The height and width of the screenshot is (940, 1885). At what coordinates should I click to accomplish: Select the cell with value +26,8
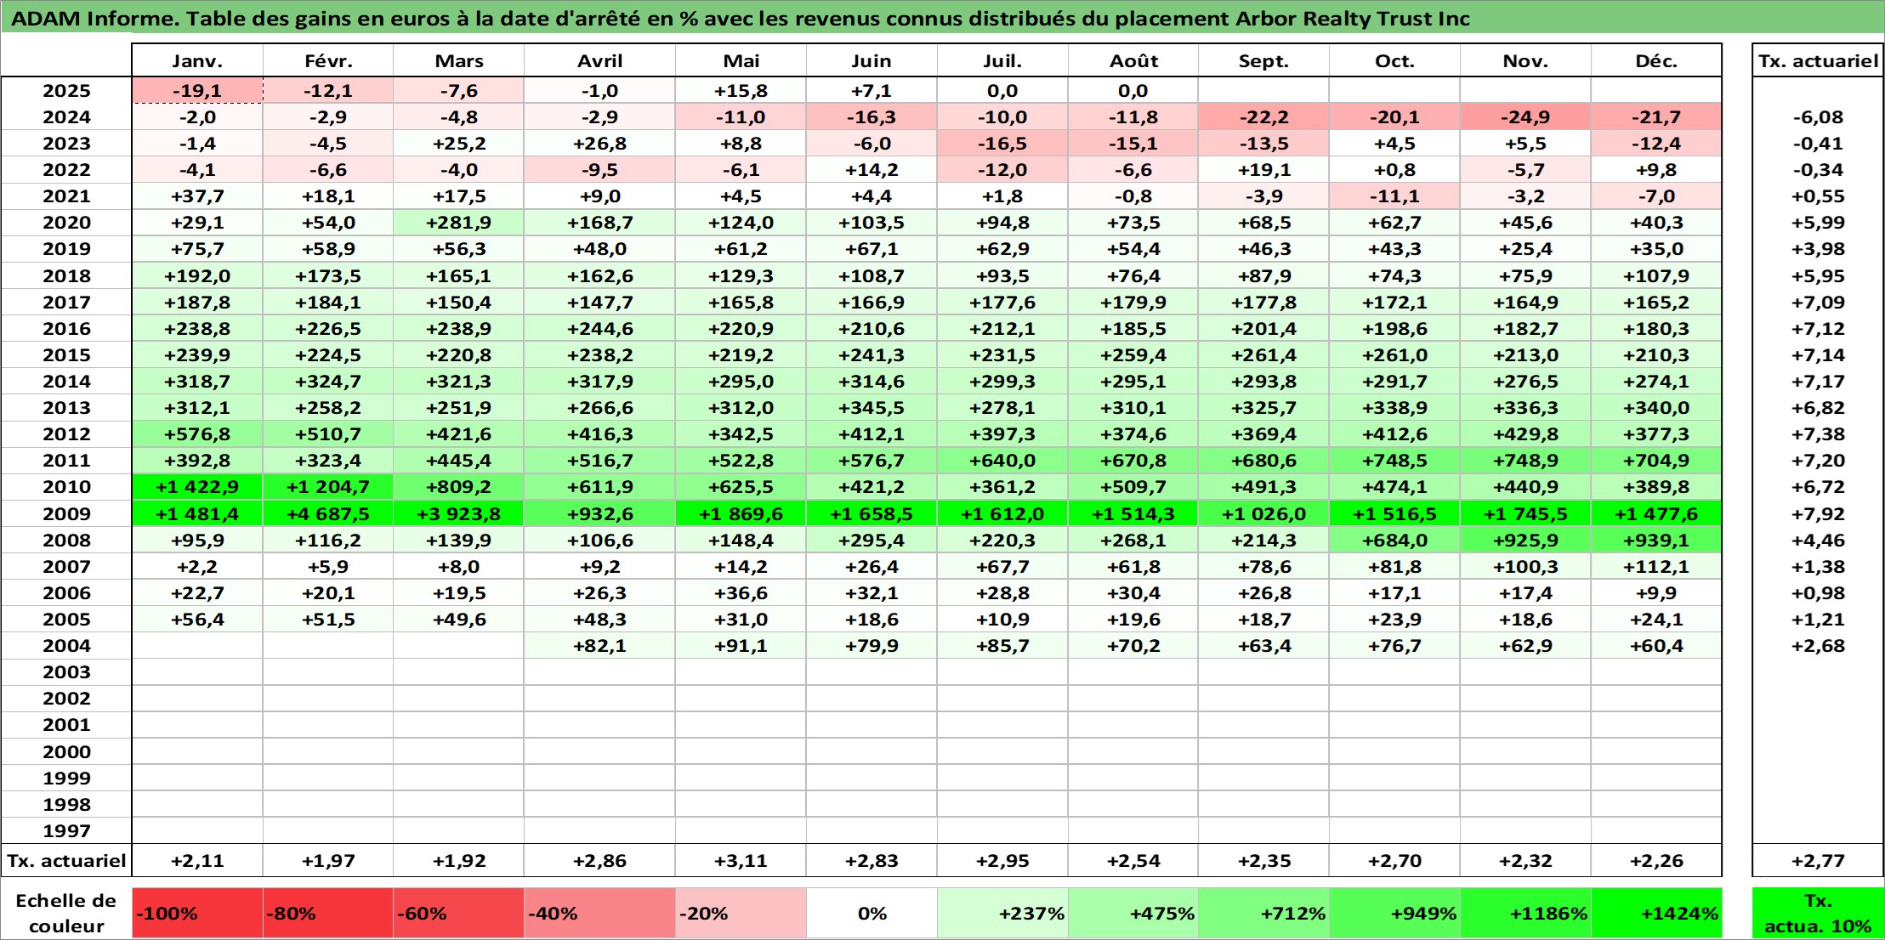pos(599,144)
